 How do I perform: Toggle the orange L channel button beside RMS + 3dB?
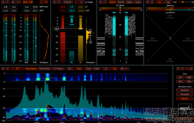coord(42,2)
